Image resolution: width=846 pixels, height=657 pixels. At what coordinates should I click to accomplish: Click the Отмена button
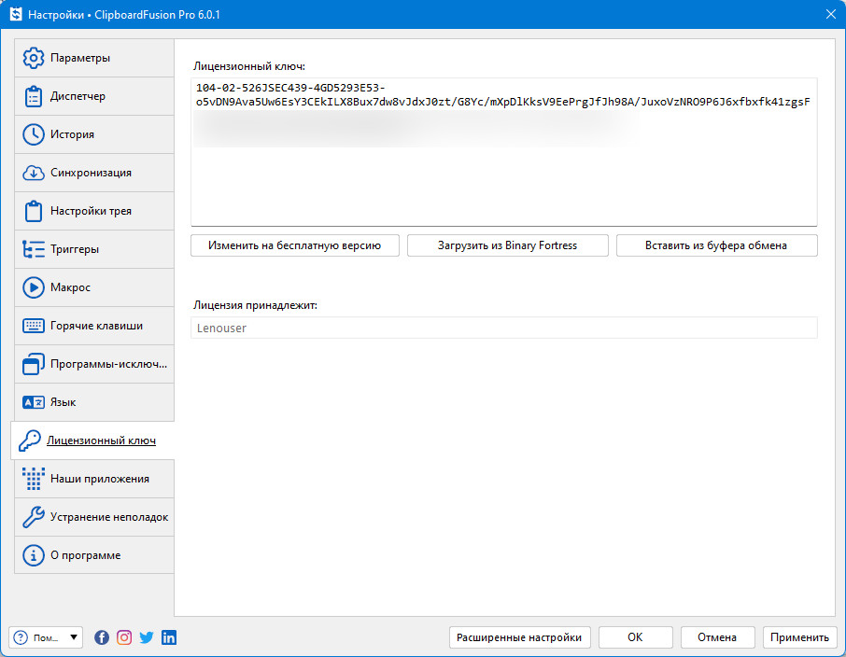click(716, 637)
